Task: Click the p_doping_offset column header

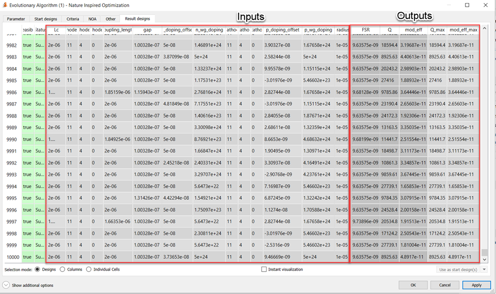Action: 282,30
